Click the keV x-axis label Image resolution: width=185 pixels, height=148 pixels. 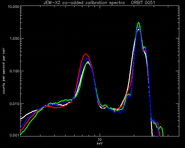[x=100, y=143]
